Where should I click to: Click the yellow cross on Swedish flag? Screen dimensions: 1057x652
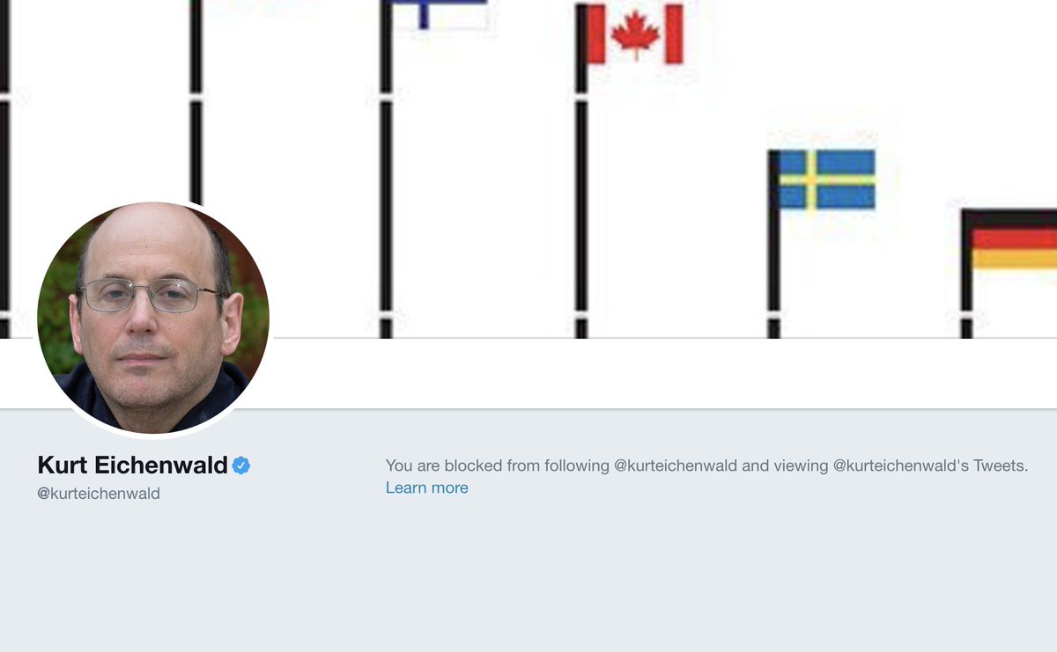827,179
